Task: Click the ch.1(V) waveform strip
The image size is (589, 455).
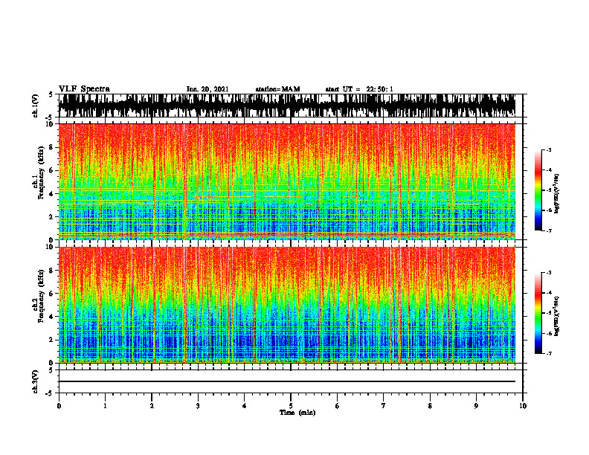Action: click(287, 106)
